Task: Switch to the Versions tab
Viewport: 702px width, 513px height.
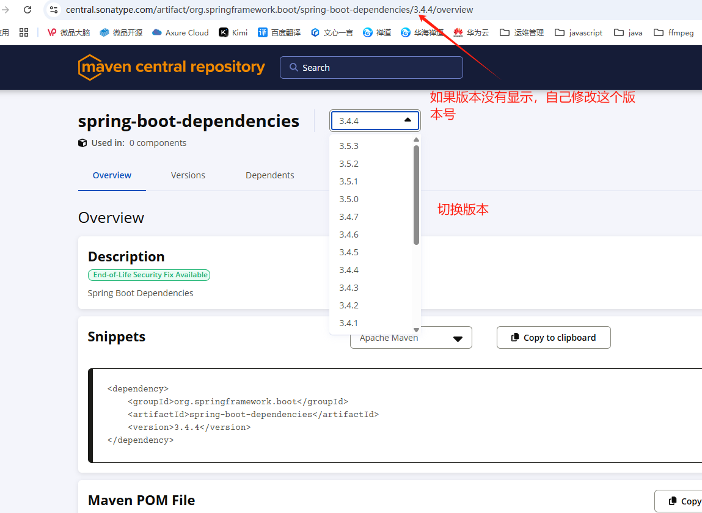Action: 188,175
